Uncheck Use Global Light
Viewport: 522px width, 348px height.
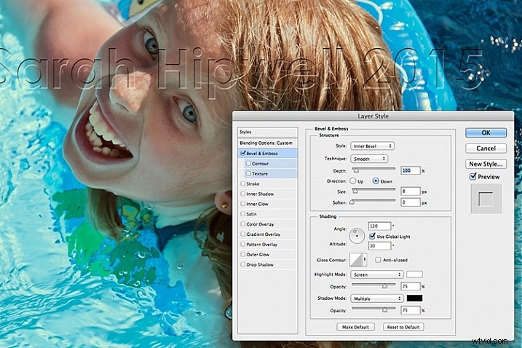[x=372, y=236]
